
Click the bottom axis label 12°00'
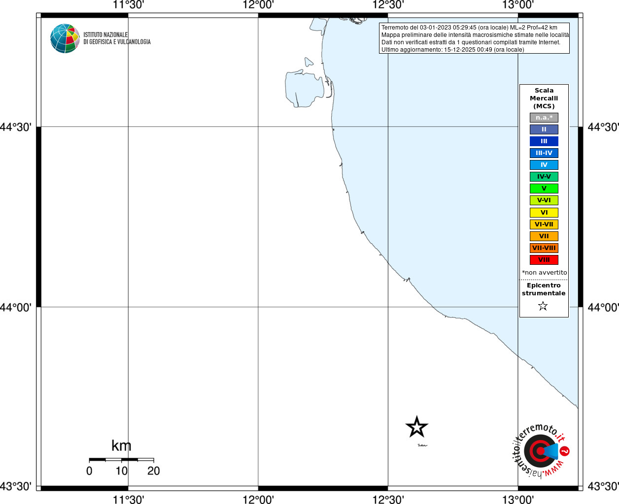[258, 499]
